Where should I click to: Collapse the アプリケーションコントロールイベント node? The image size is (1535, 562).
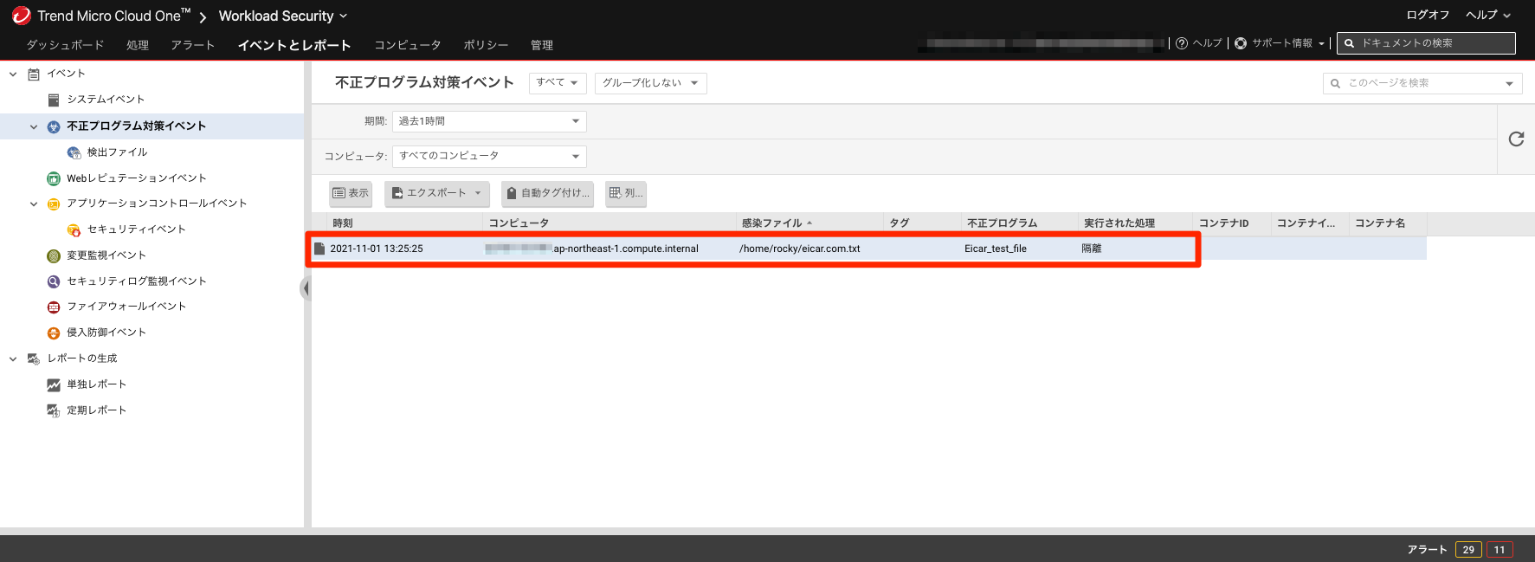pyautogui.click(x=34, y=203)
